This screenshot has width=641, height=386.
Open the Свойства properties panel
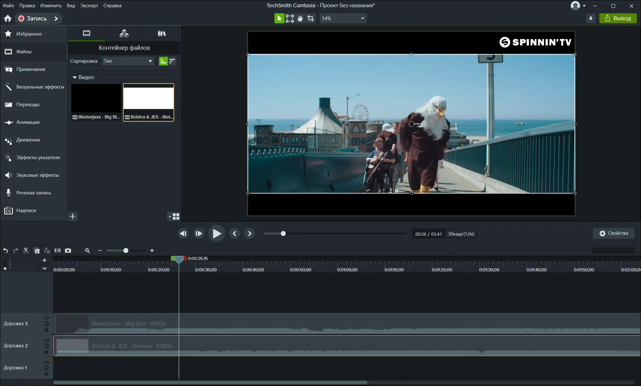coord(614,233)
